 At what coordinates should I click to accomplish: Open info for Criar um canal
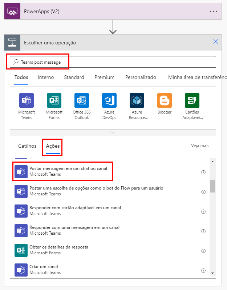pos(203,270)
